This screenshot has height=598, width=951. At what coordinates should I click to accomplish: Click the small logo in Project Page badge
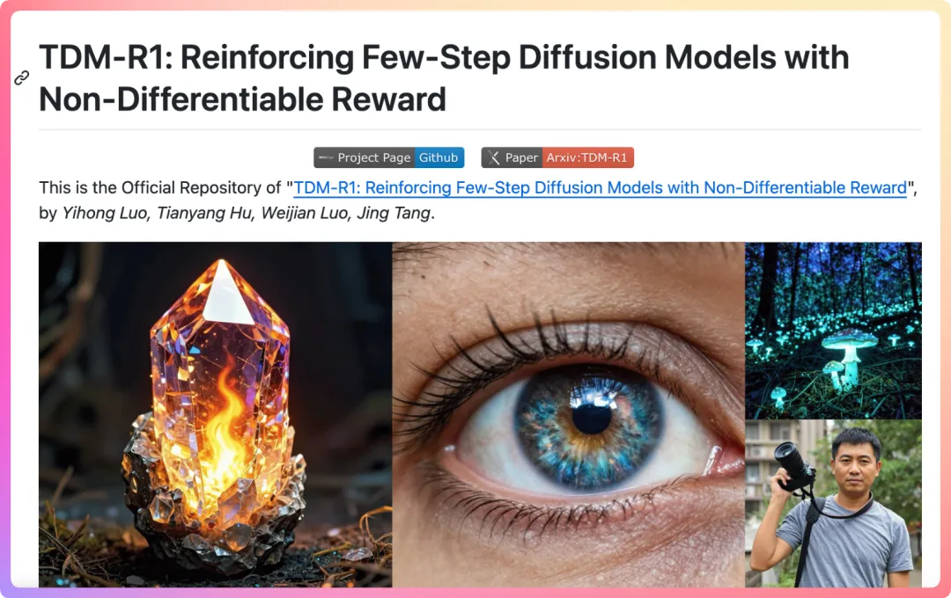click(327, 158)
